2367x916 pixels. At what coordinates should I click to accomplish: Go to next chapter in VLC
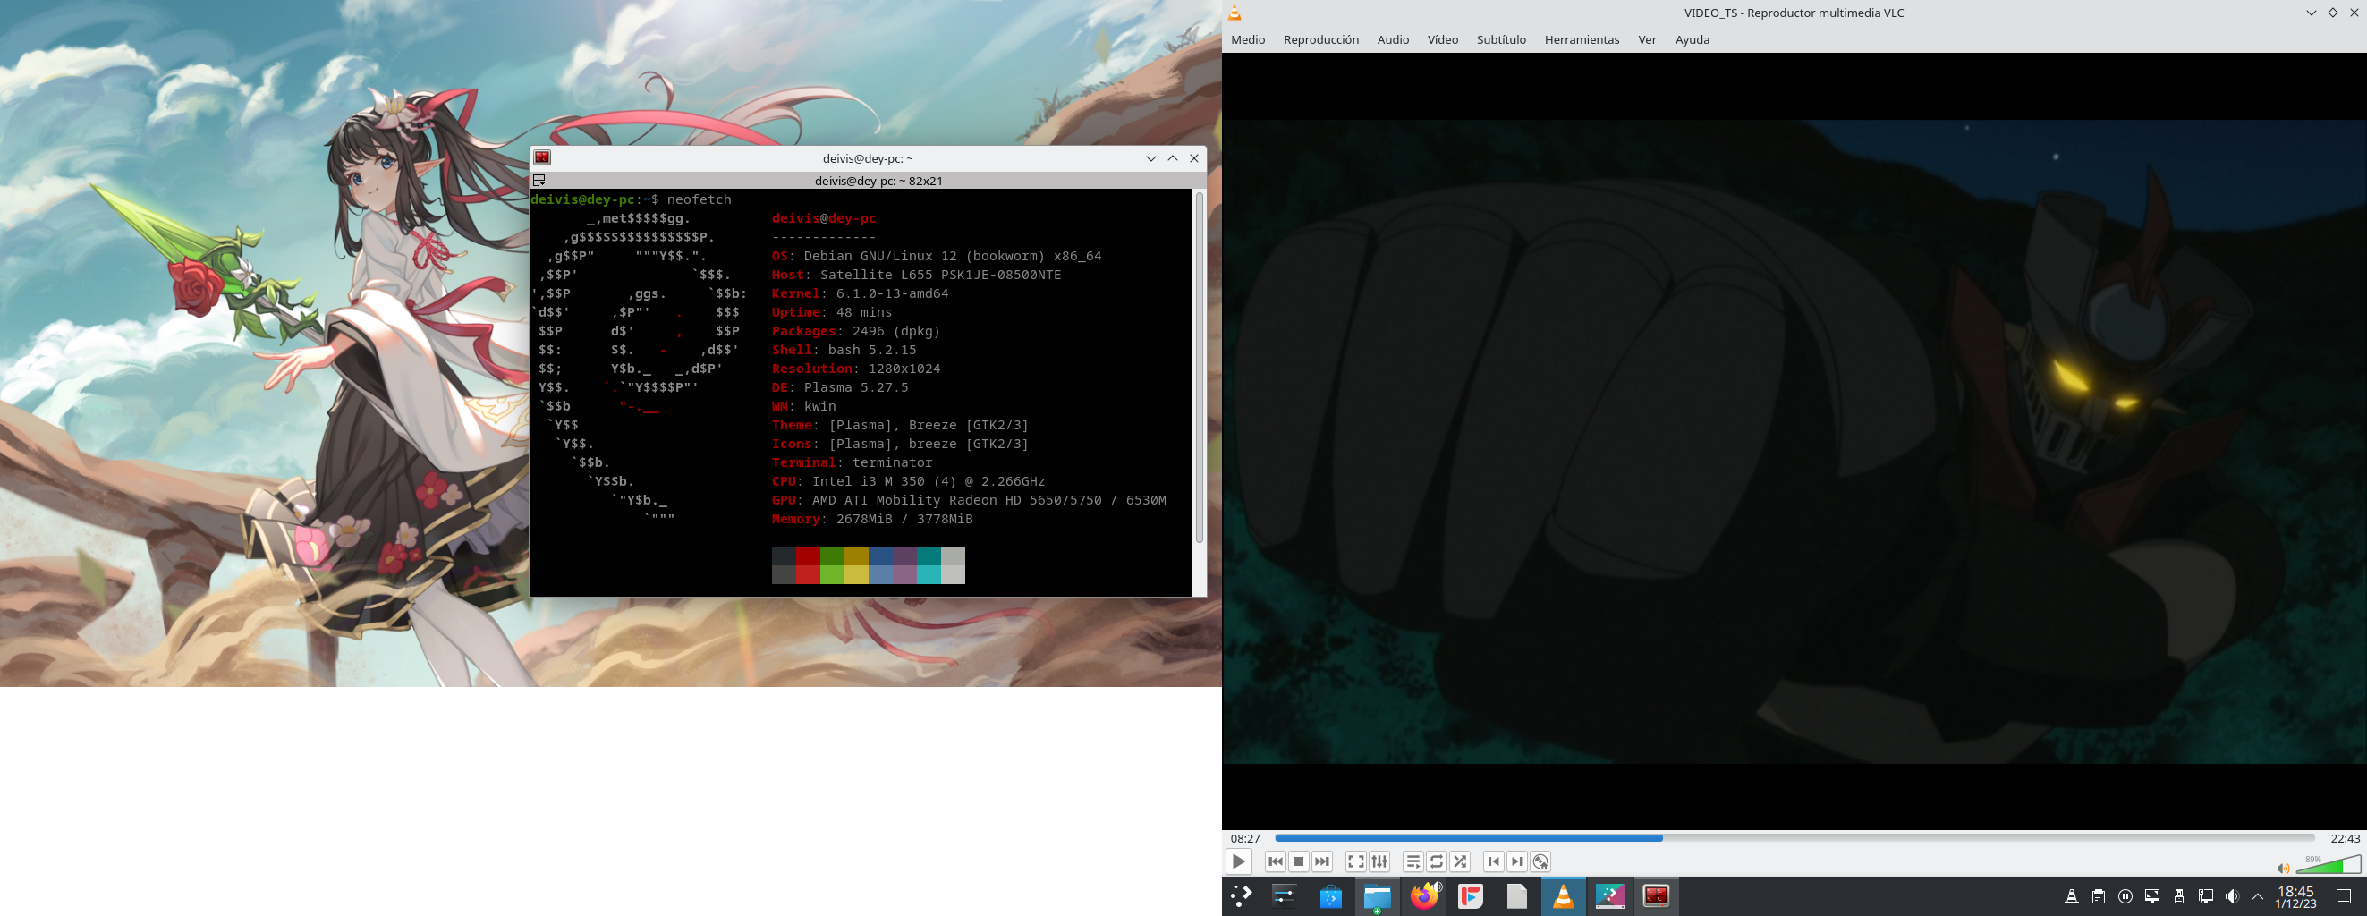(1517, 861)
